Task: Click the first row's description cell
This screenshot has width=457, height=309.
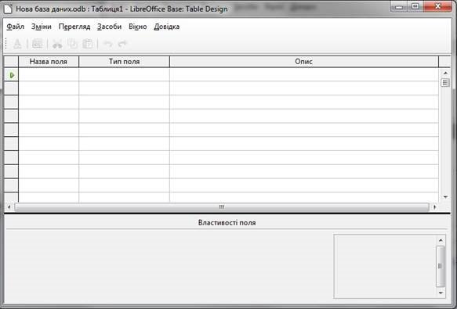Action: (304, 75)
